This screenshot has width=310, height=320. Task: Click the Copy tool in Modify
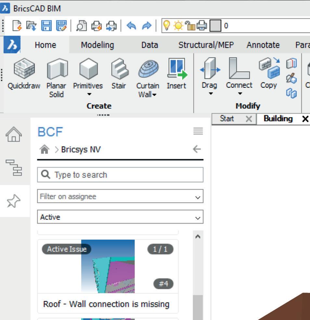click(x=269, y=73)
